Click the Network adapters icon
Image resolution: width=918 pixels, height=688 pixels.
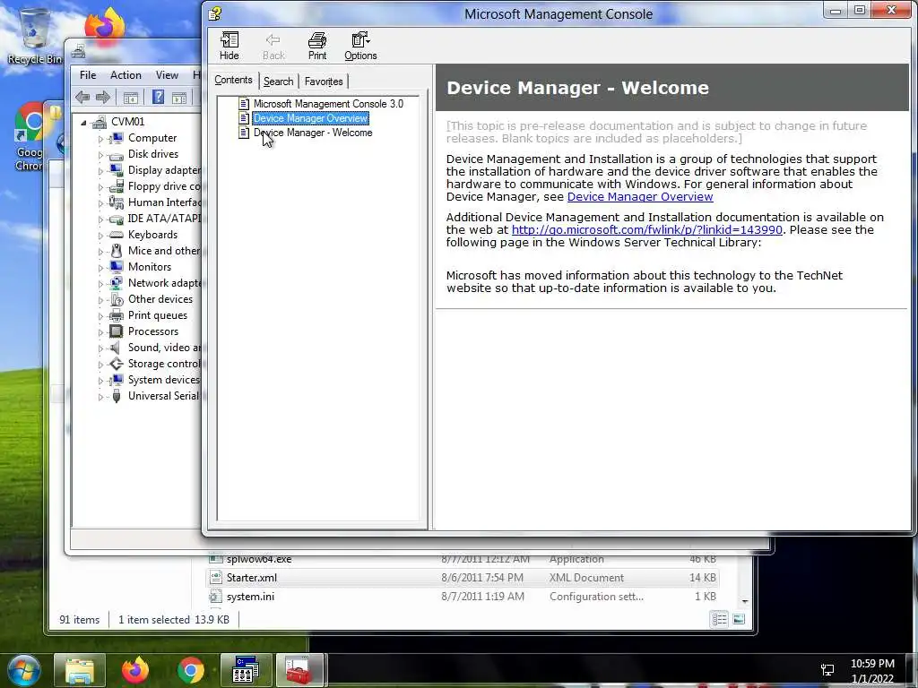tap(117, 282)
